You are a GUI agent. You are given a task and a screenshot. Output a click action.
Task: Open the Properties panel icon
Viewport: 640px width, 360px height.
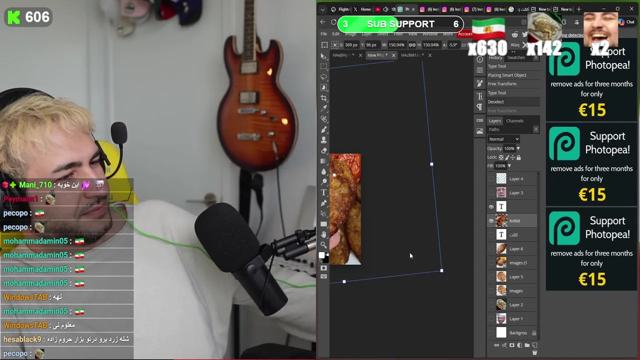point(479,70)
